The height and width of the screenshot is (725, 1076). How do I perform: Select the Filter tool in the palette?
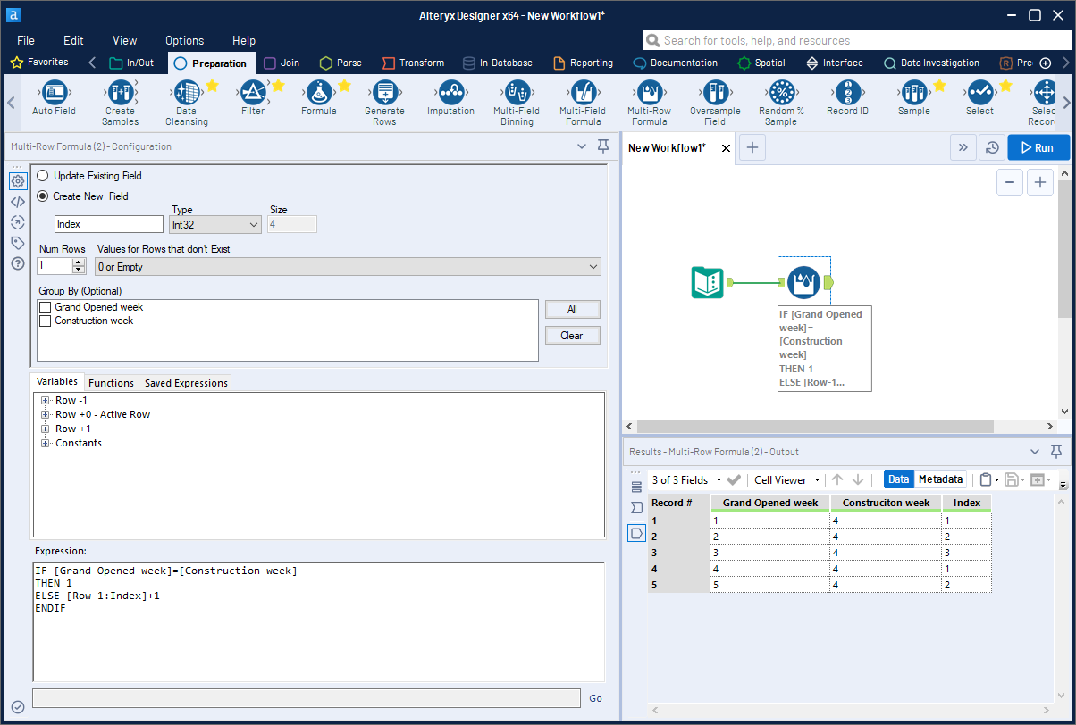point(253,96)
